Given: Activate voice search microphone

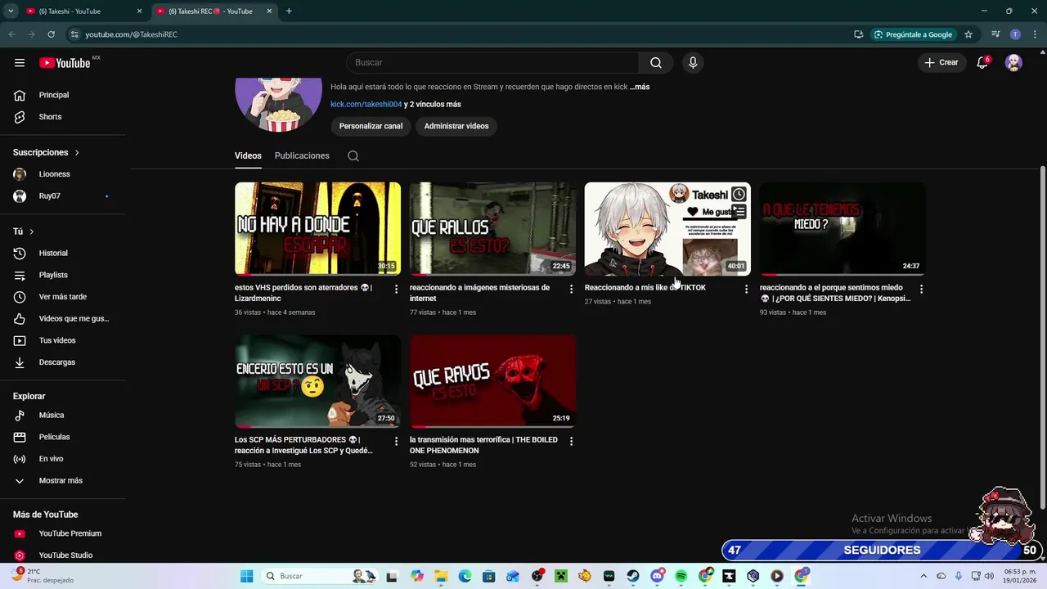Looking at the screenshot, I should [x=693, y=62].
